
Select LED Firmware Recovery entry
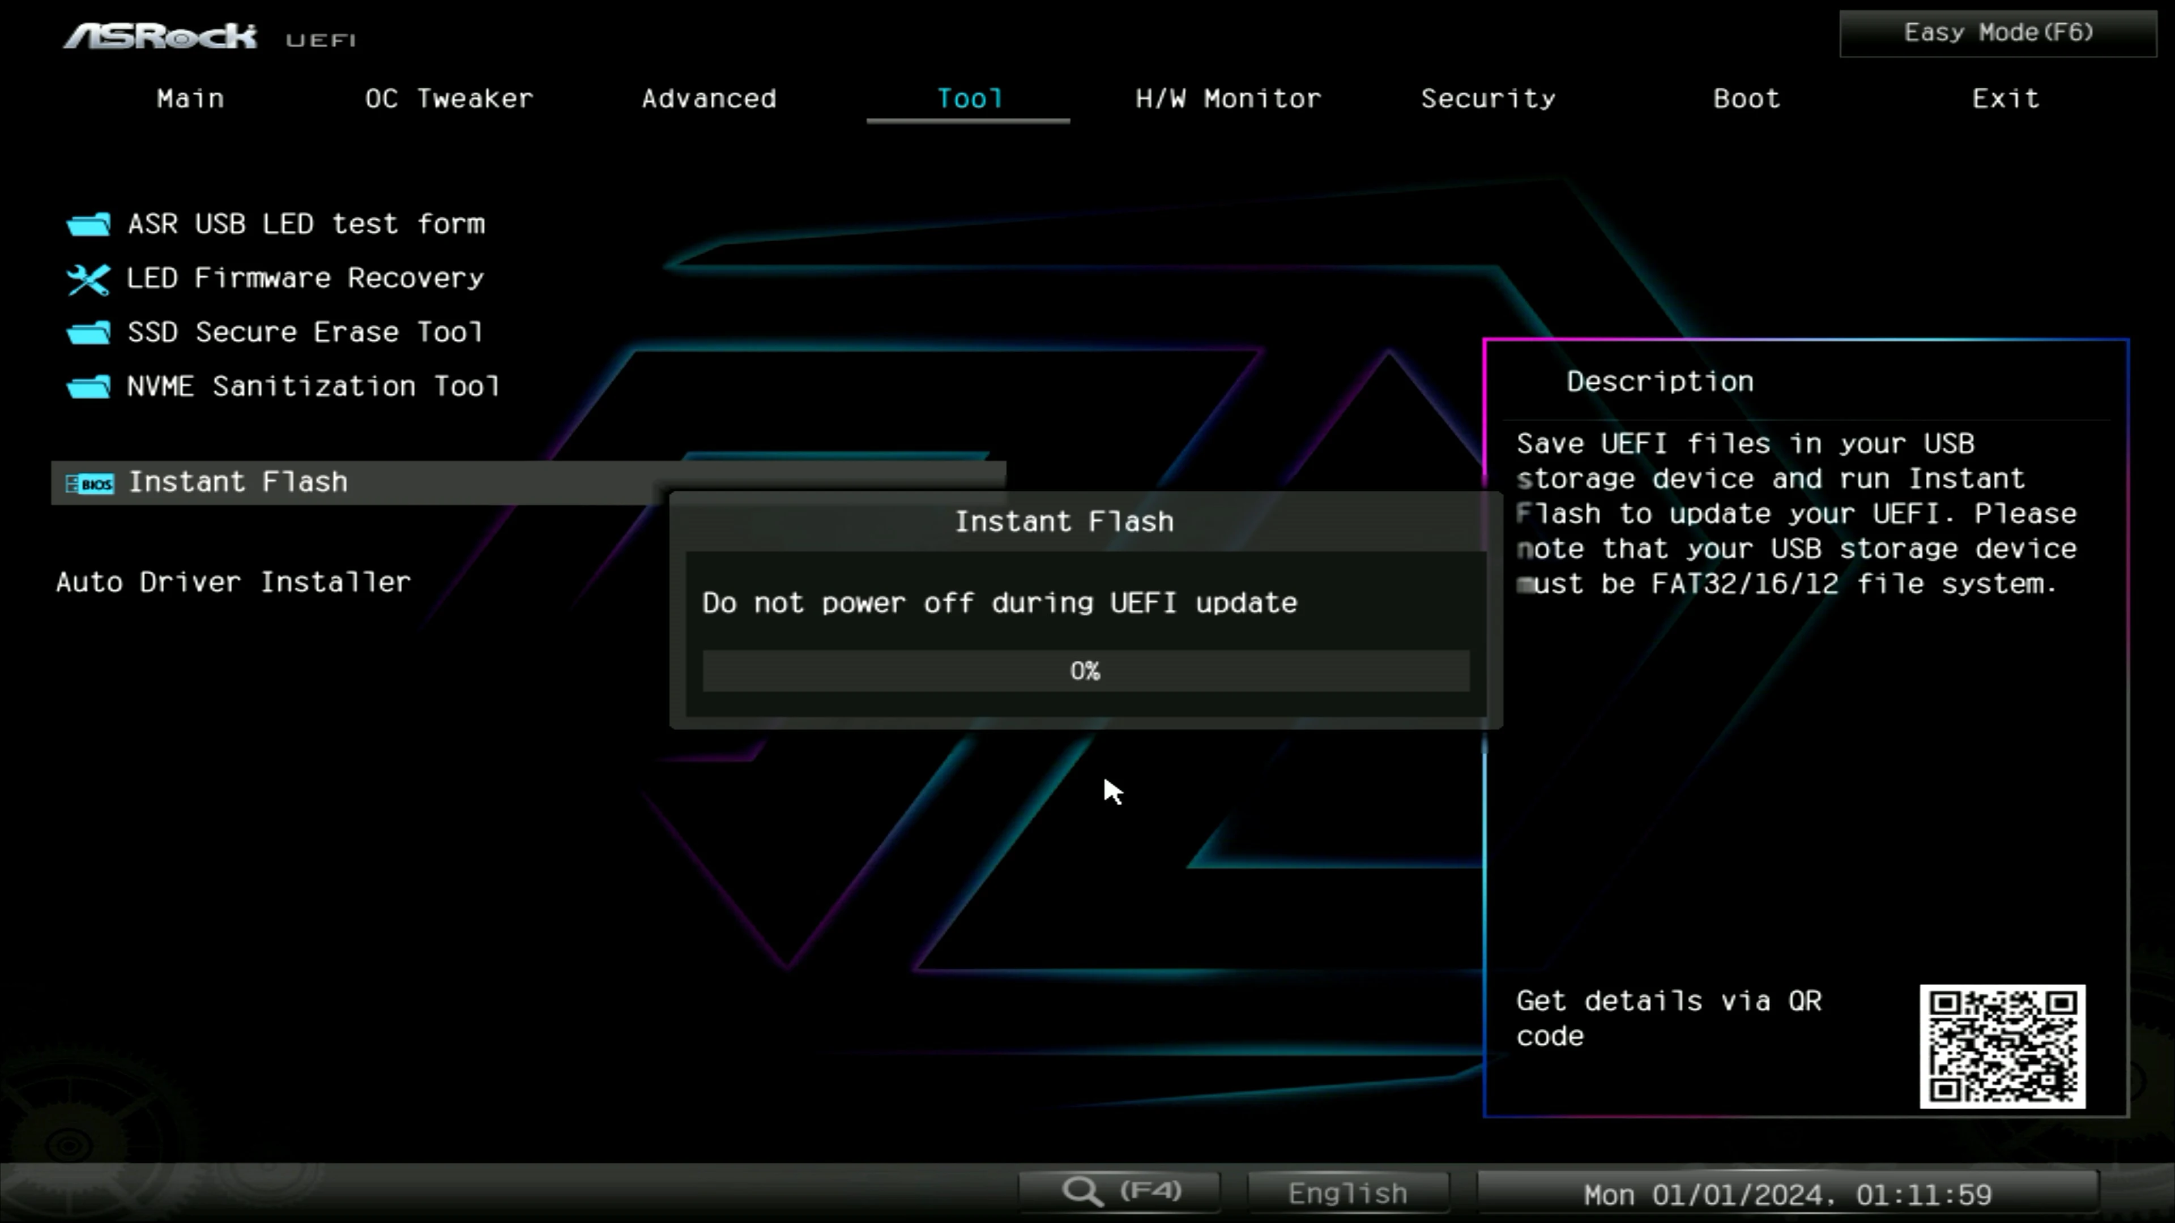[x=305, y=277]
